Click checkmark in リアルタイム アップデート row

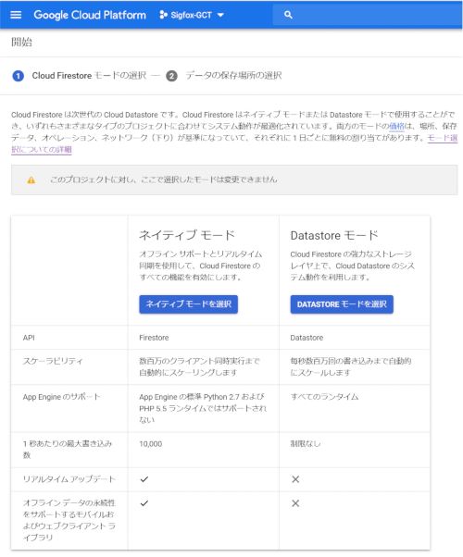144,479
